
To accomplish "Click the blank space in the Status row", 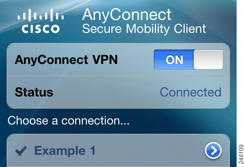I will (x=106, y=92).
